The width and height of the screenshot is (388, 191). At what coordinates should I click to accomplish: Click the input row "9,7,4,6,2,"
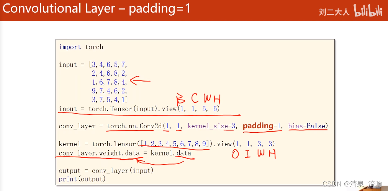click(x=109, y=91)
